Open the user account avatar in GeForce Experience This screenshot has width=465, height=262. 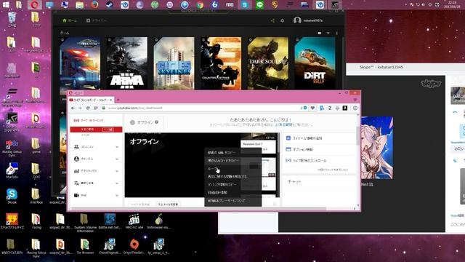tap(297, 20)
